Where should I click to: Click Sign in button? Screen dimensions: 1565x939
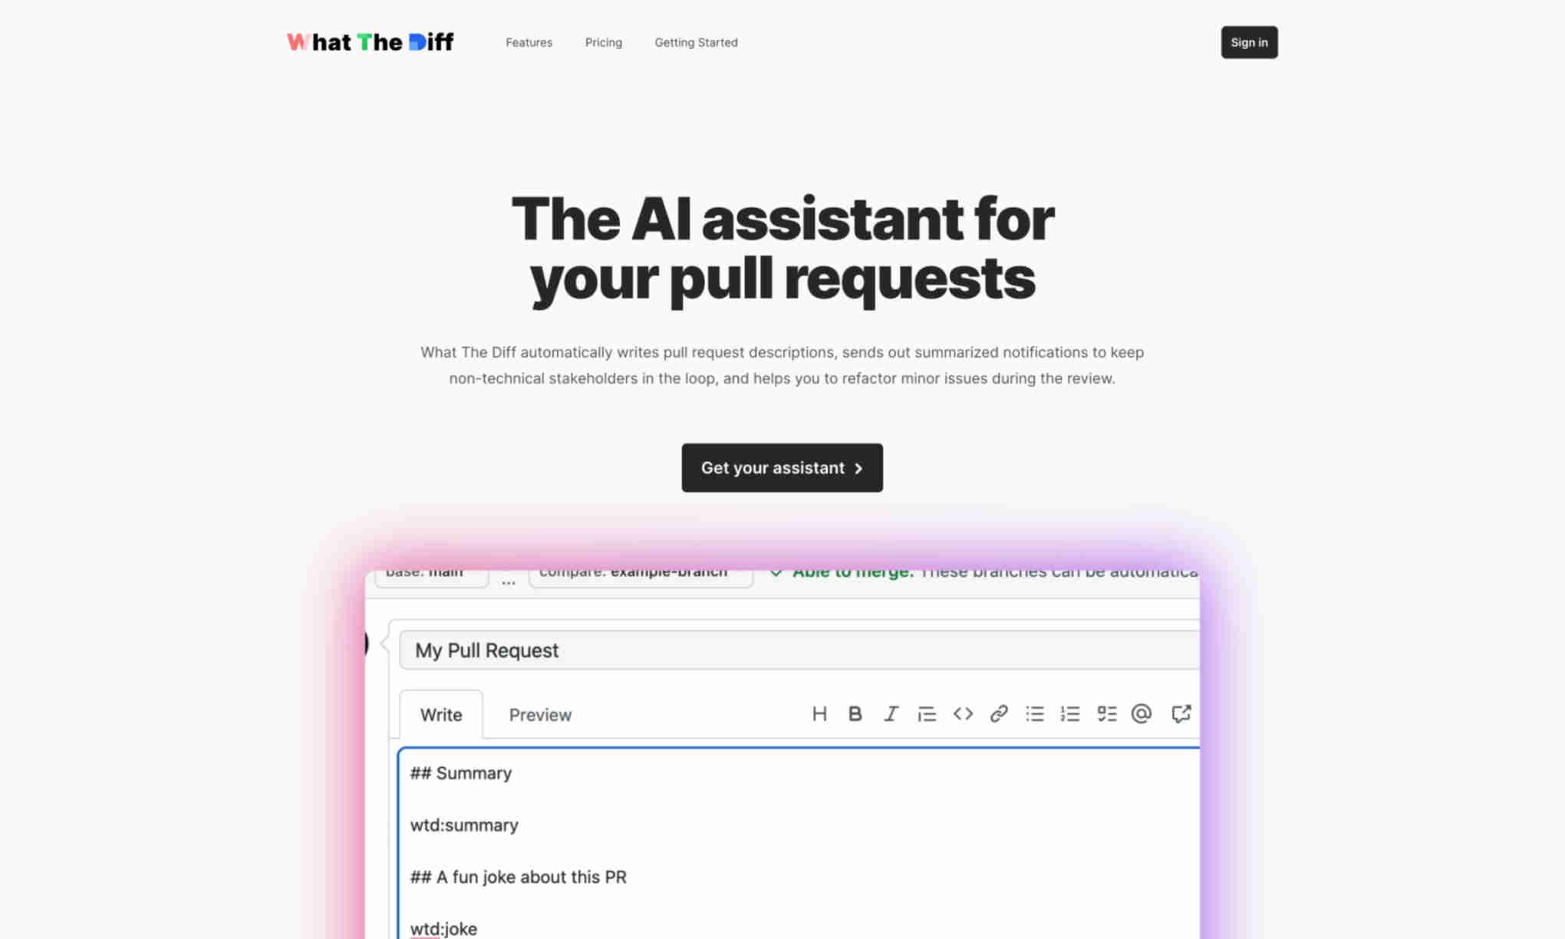click(x=1249, y=41)
